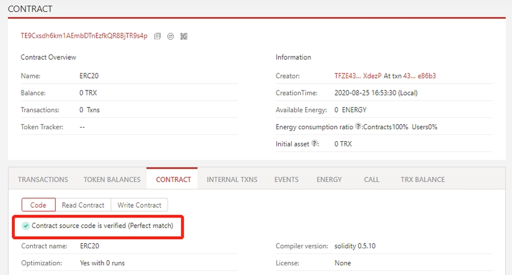This screenshot has width=512, height=275.
Task: Click the green verified checkmark icon
Action: click(x=26, y=226)
